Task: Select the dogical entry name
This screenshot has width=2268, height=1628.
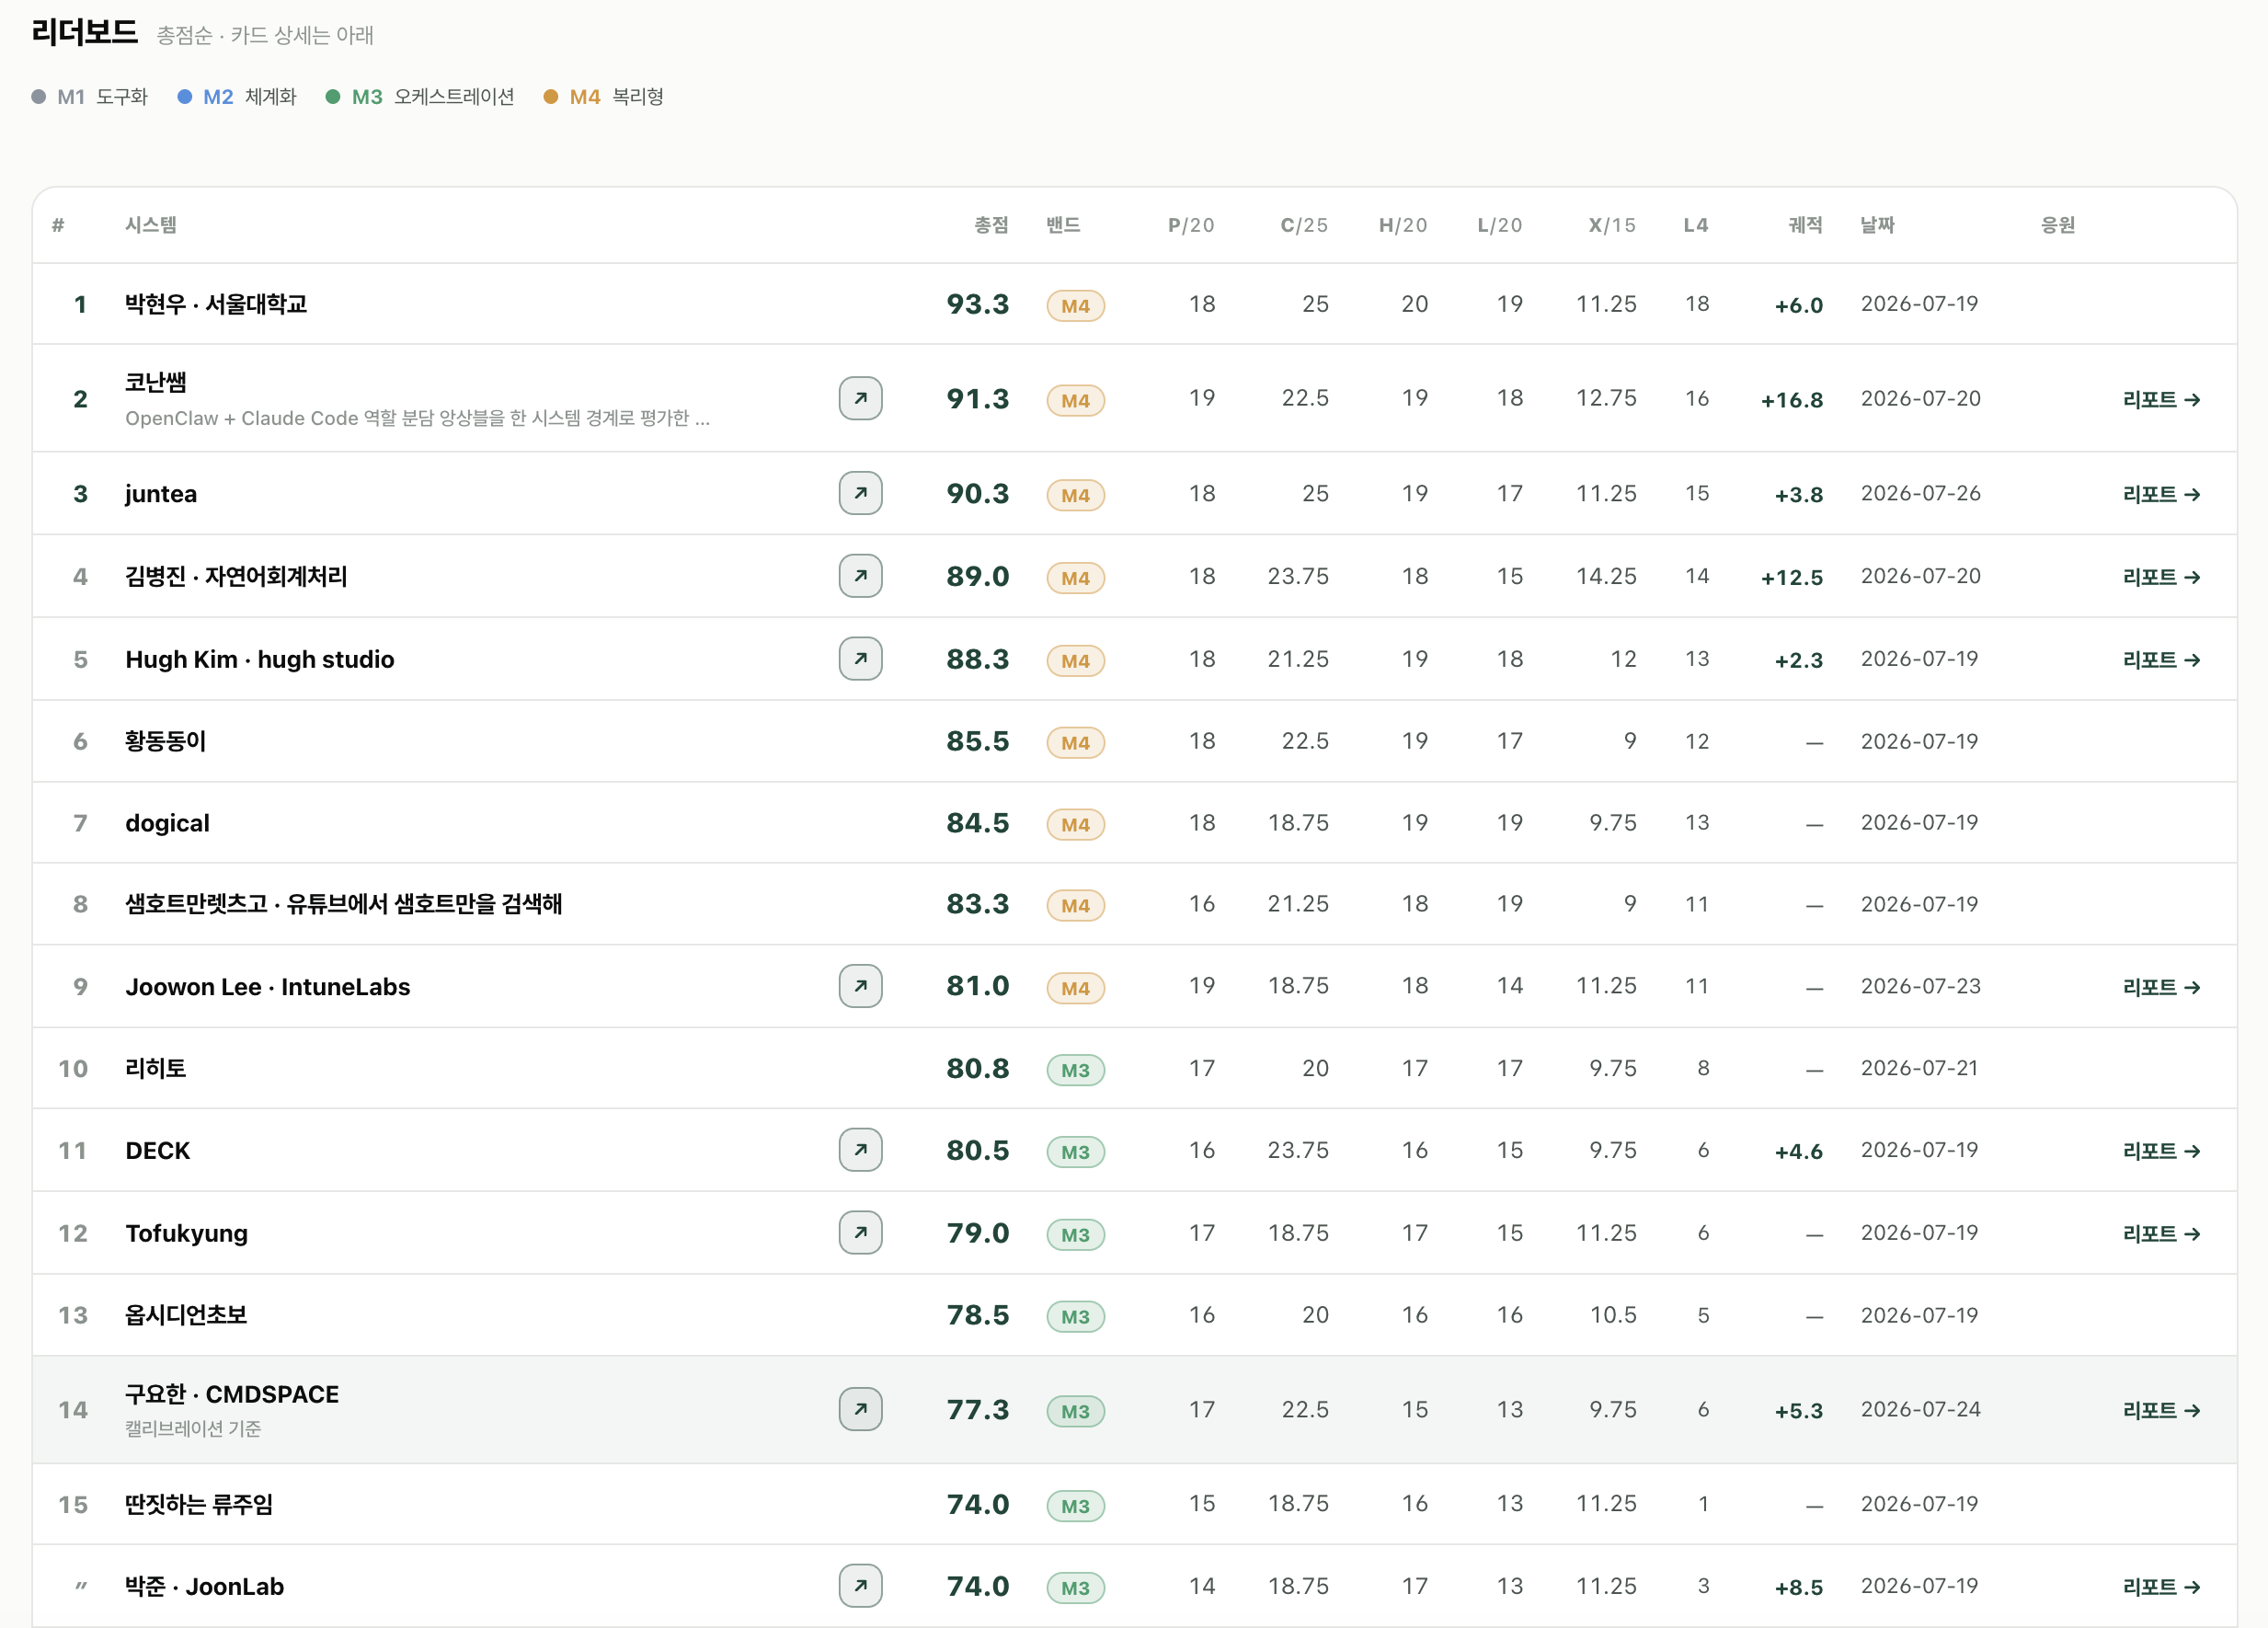Action: 167,824
